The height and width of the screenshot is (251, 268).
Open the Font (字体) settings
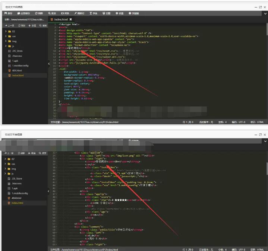93,13
